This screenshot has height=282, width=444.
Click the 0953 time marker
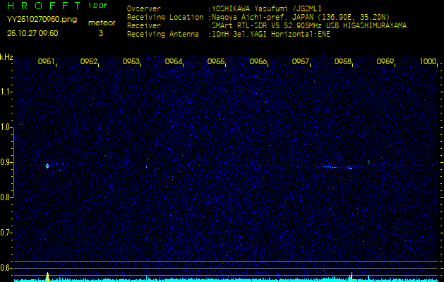point(131,61)
